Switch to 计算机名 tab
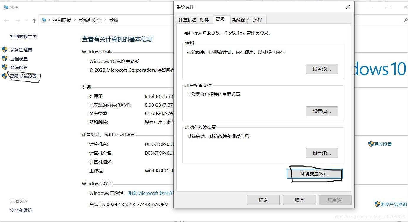The image size is (408, 222). click(187, 20)
